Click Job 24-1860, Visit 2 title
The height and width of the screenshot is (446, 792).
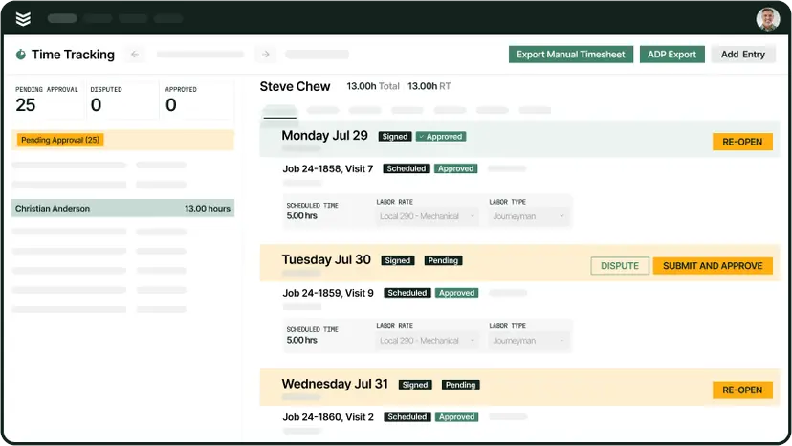point(328,417)
